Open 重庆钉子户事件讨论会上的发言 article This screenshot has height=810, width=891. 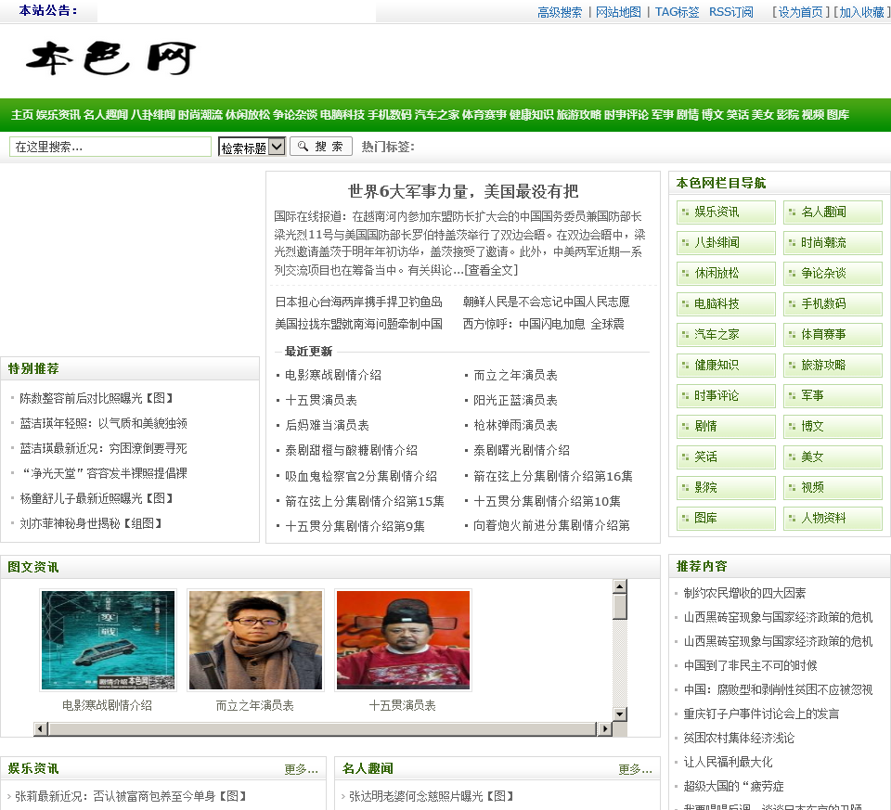pyautogui.click(x=761, y=714)
